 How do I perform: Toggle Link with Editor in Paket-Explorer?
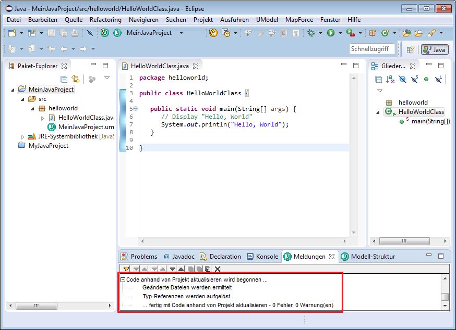[76, 79]
